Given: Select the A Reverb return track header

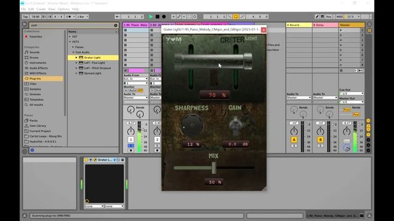Looking at the screenshot, I should pos(299,25).
